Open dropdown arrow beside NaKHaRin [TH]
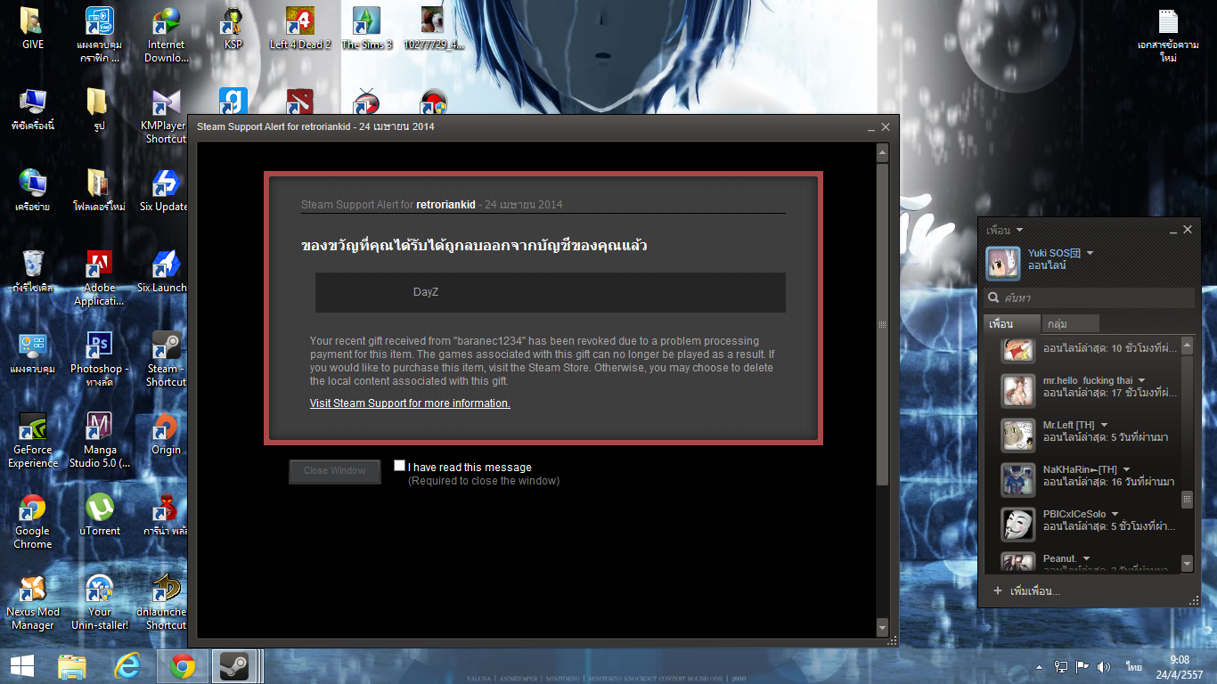The image size is (1217, 684). click(x=1126, y=469)
